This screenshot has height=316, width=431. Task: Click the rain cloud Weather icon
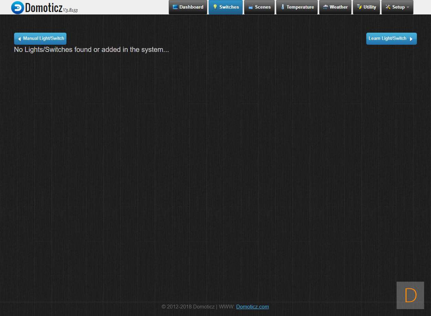(x=325, y=7)
